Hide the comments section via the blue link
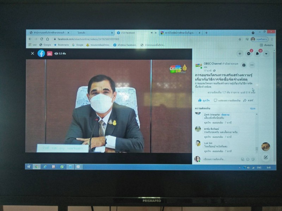The width and height of the screenshot is (282, 211). point(253,108)
